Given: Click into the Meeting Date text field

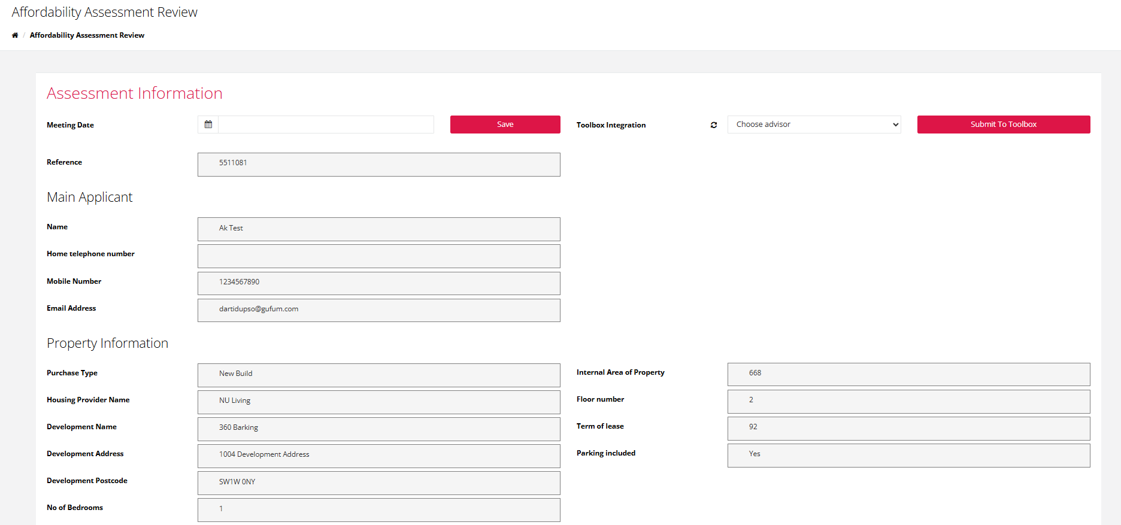Looking at the screenshot, I should [x=326, y=125].
